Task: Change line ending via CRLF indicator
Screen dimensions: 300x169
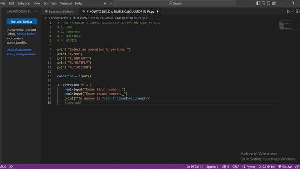Action: 236,167
